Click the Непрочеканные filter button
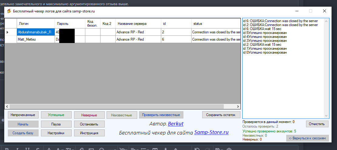The height and width of the screenshot is (150, 337). [23, 115]
